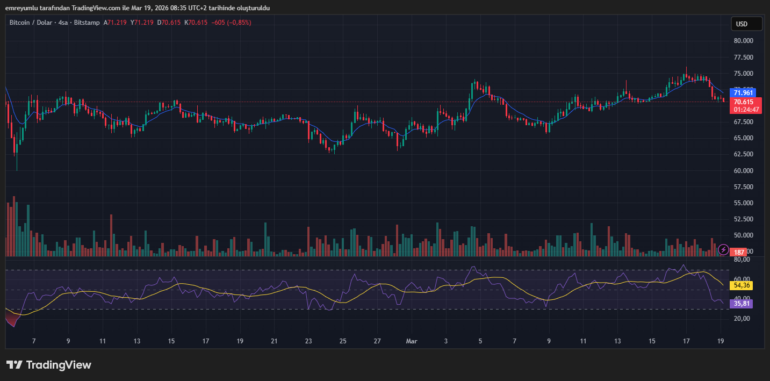Click the TradingView wordmark text
The width and height of the screenshot is (770, 381).
coord(59,365)
